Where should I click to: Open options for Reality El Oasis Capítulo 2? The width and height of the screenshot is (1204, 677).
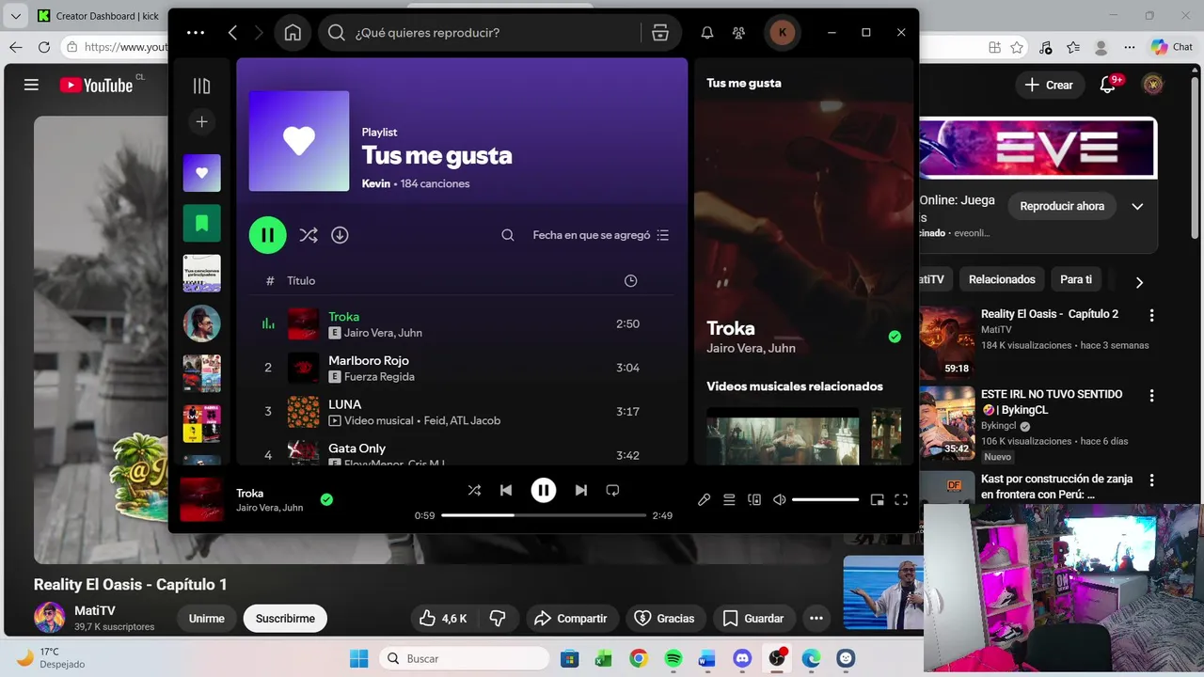pos(1151,316)
